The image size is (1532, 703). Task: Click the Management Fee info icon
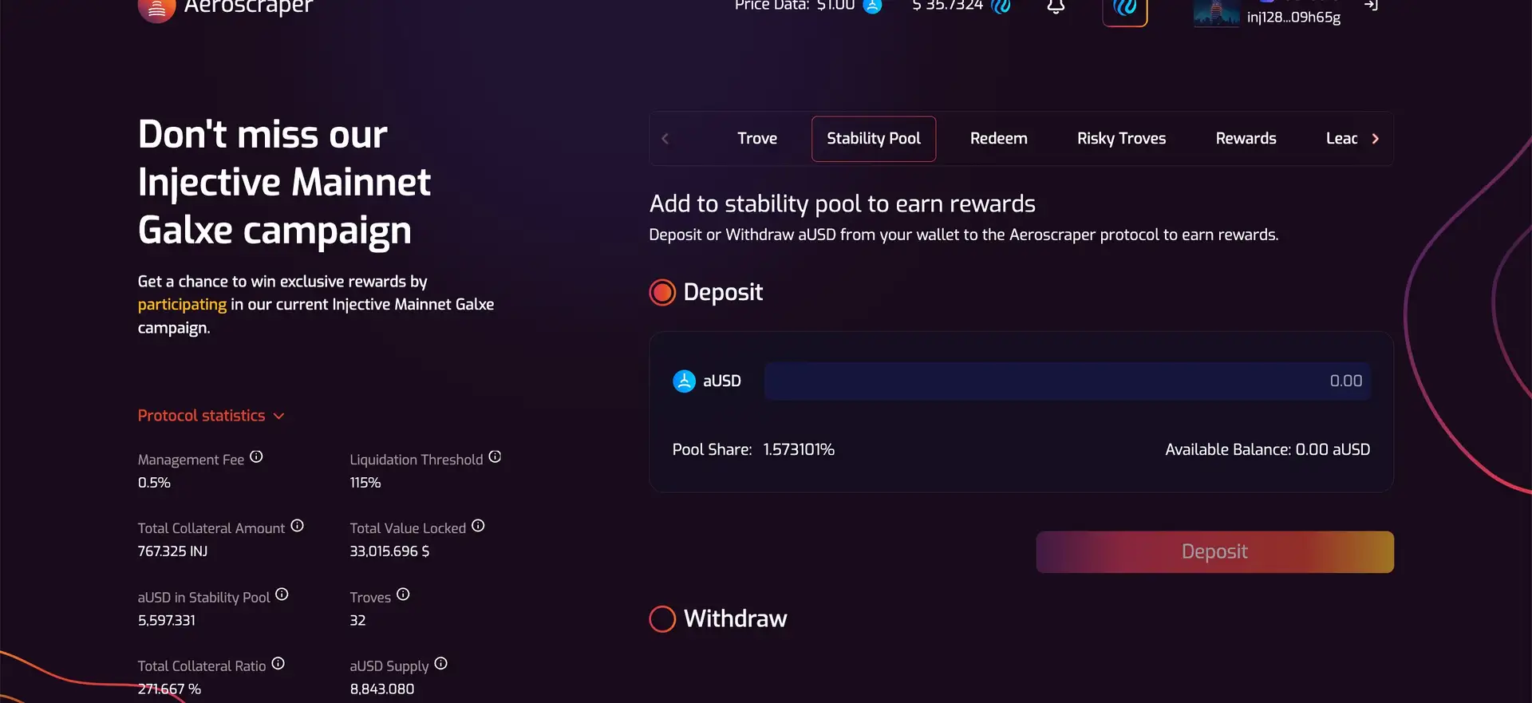(x=256, y=457)
